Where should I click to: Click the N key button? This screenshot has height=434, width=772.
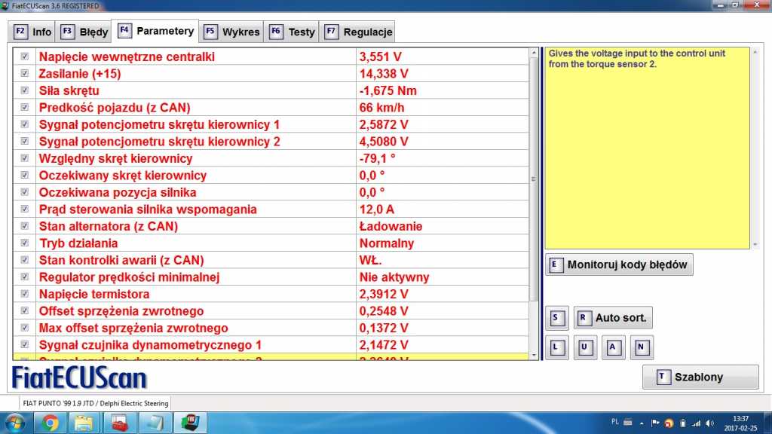point(642,347)
